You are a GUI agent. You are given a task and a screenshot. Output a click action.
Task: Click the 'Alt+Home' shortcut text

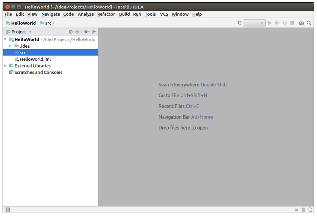pos(202,117)
